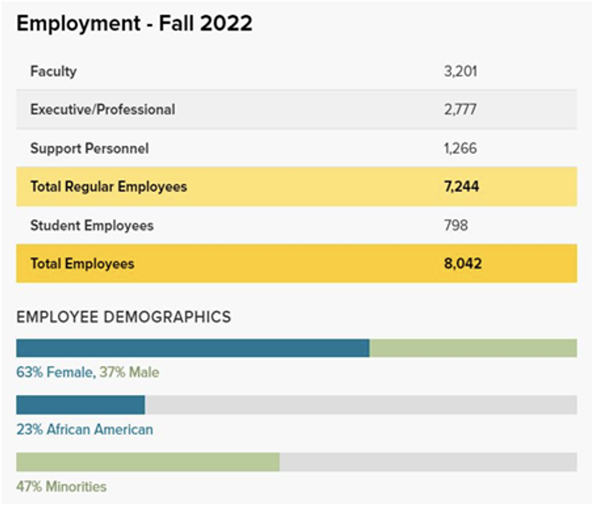Click the blue female portion of gender bar
Screen dimensions: 595x508
point(193,348)
